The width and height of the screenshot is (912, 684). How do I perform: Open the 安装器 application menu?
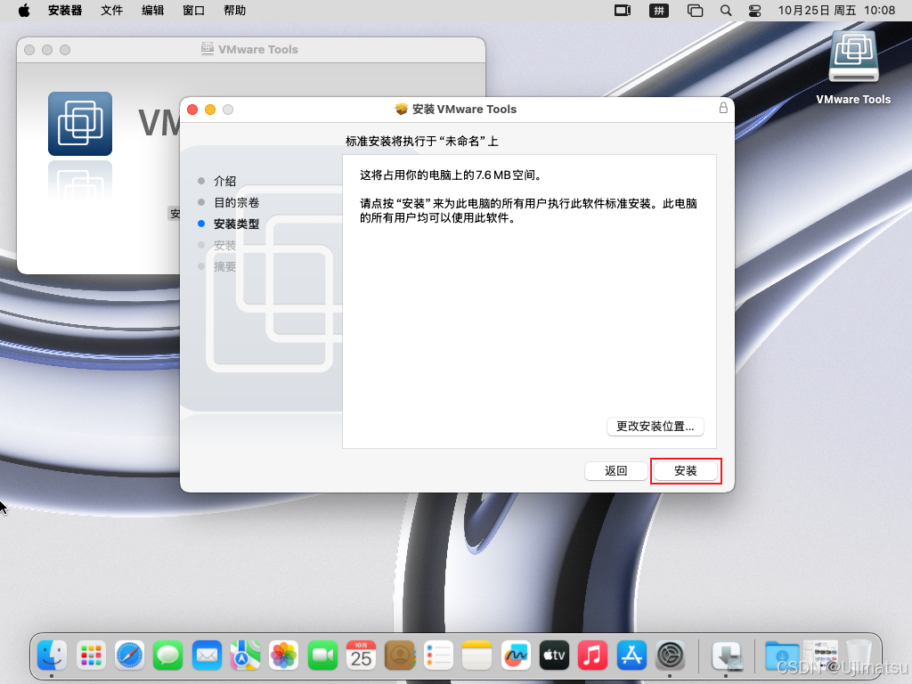(64, 11)
